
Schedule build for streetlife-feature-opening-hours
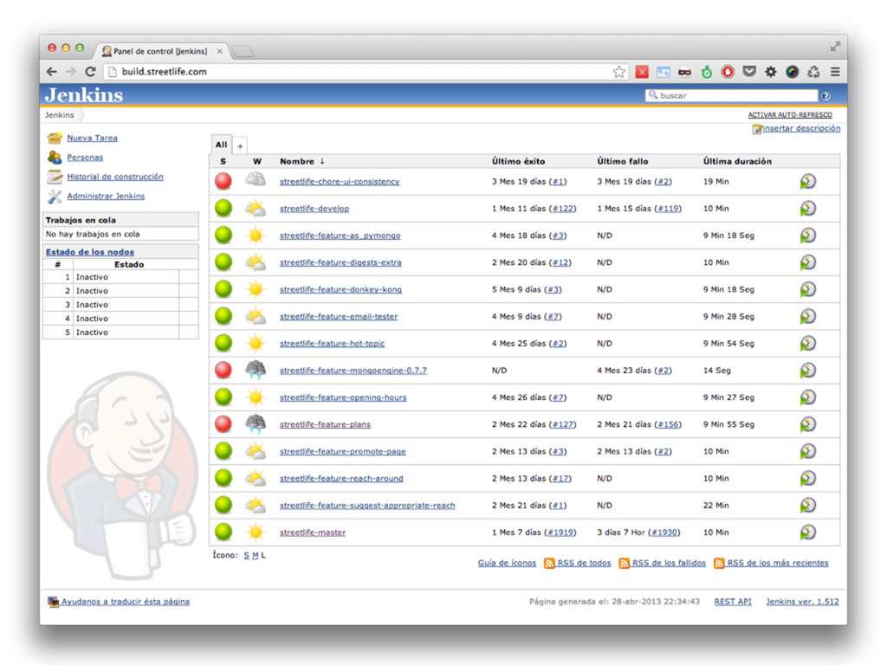808,397
